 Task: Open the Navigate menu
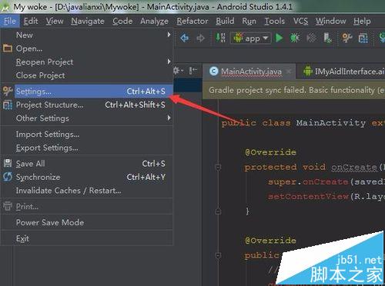(x=88, y=21)
